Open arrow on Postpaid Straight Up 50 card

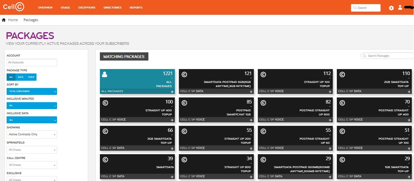(330, 148)
